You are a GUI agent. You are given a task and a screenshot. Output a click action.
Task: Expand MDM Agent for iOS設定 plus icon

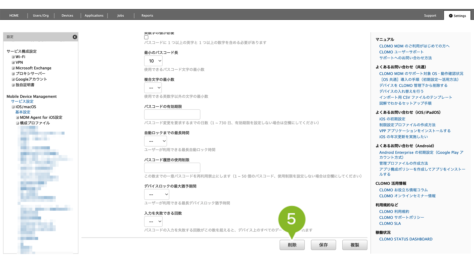18,118
